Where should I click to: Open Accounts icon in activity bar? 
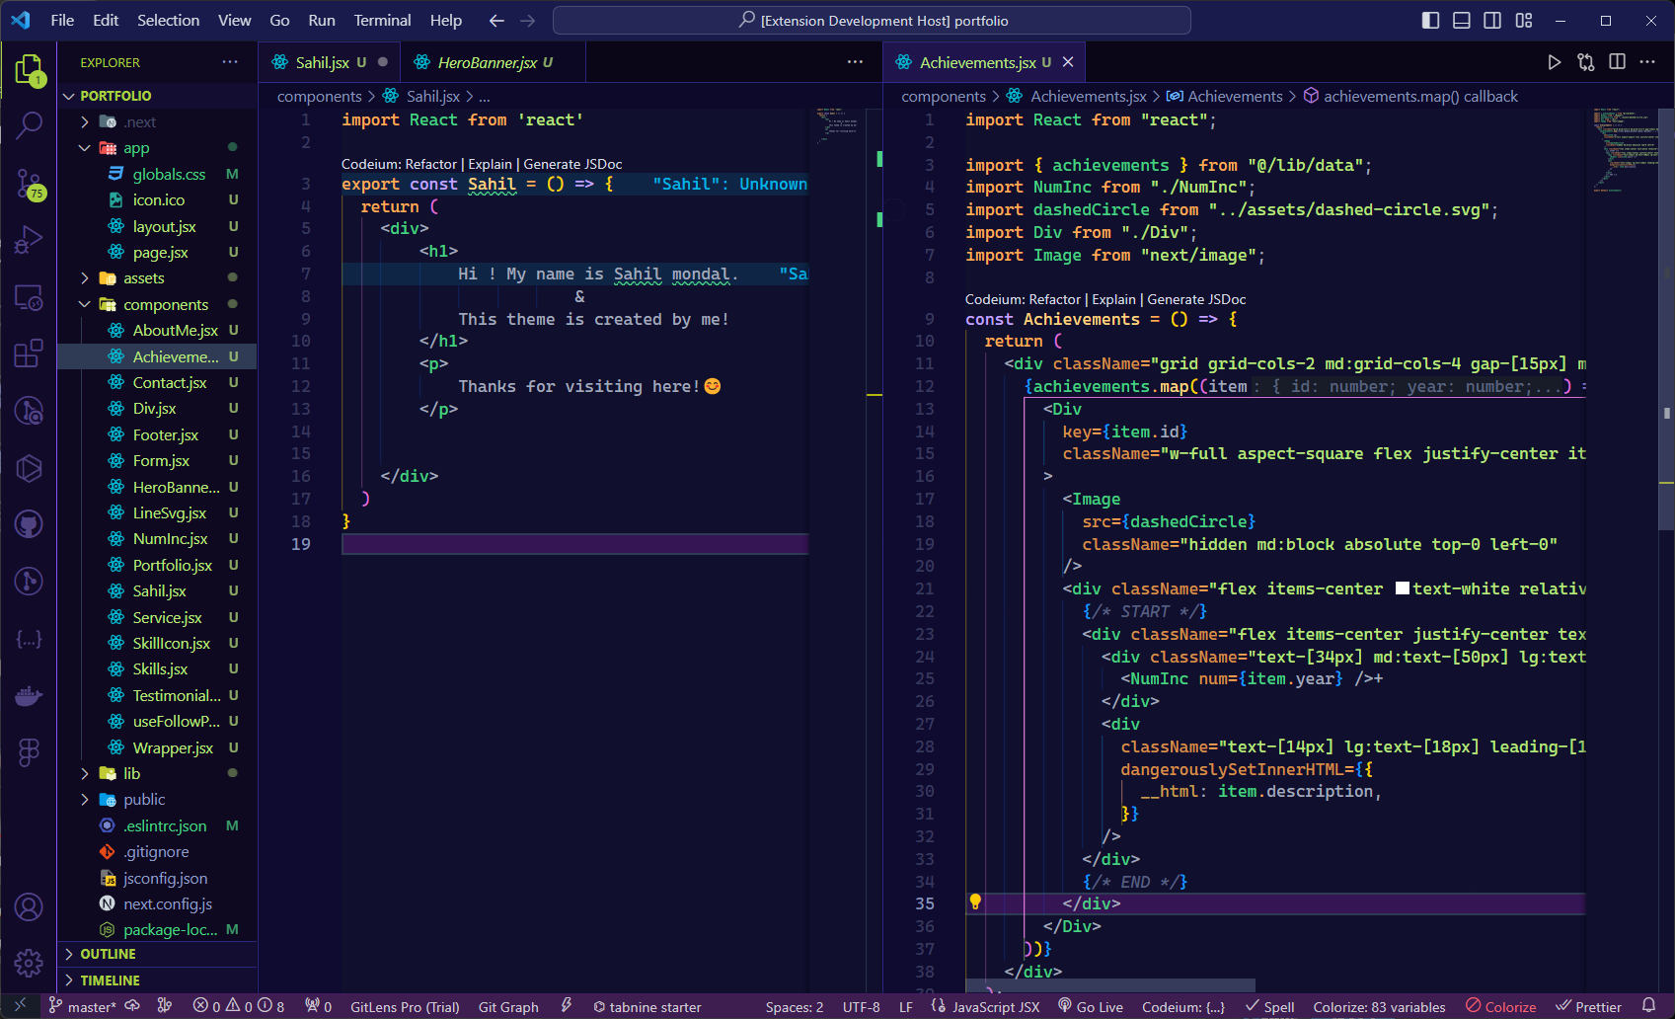[x=30, y=906]
